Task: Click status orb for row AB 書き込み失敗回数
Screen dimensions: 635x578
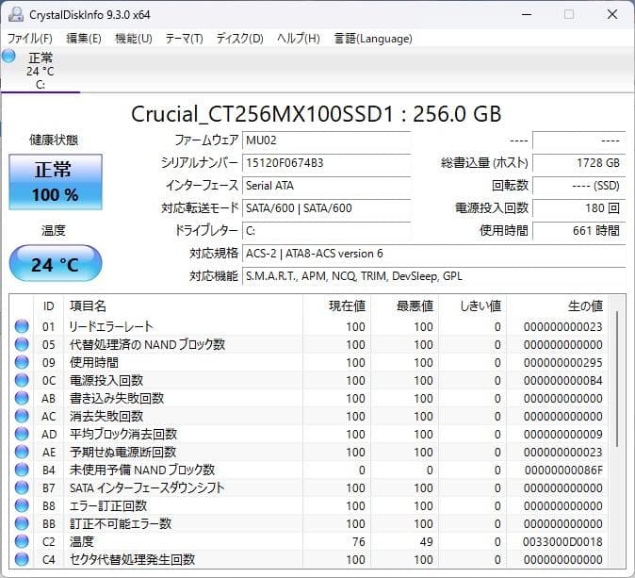Action: pyautogui.click(x=22, y=398)
